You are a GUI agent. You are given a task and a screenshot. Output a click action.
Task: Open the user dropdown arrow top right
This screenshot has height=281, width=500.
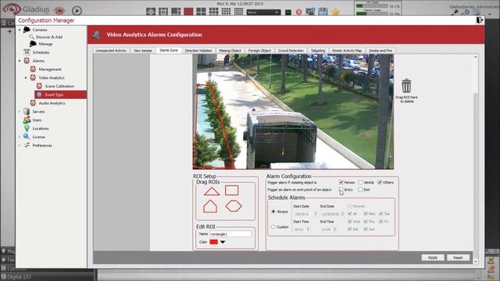(x=490, y=14)
